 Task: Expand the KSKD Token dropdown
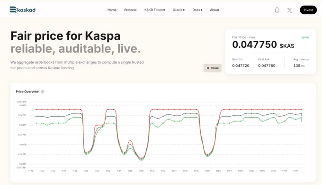click(x=154, y=10)
